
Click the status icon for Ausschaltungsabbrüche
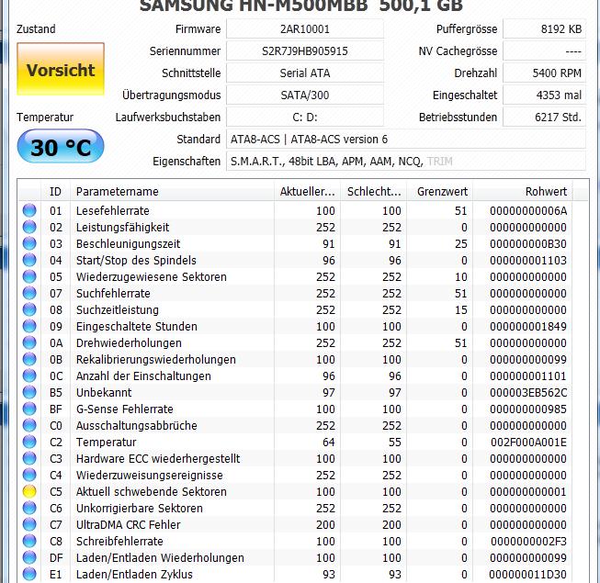tap(29, 425)
